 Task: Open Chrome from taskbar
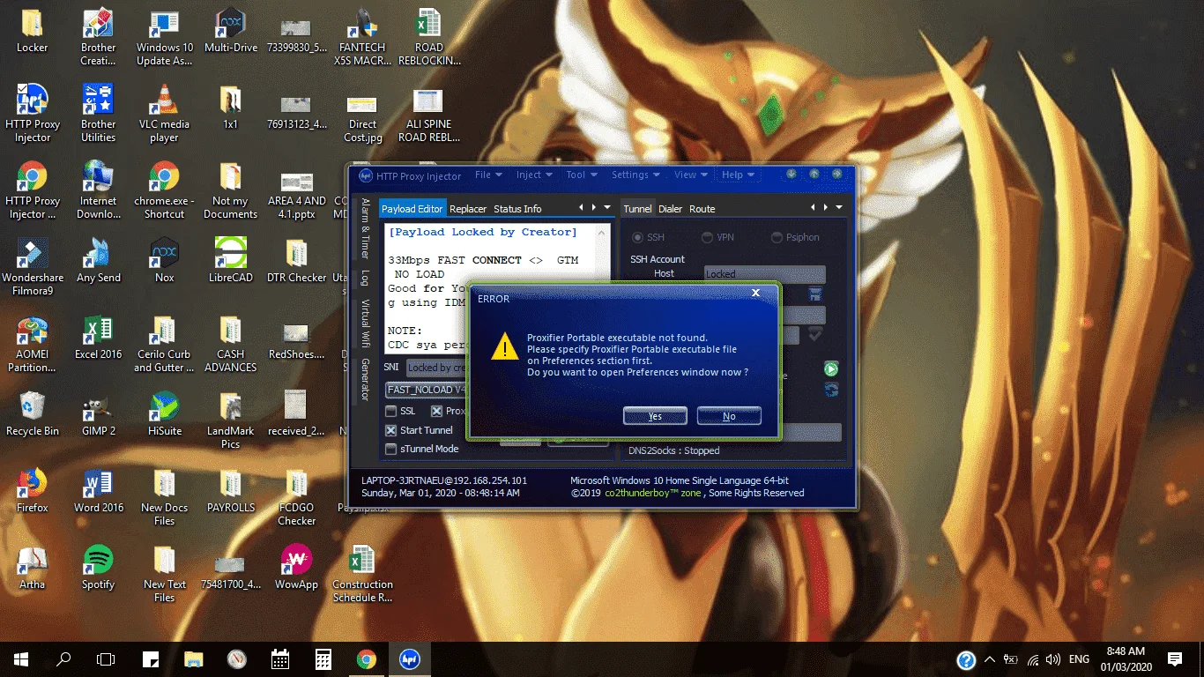click(367, 658)
